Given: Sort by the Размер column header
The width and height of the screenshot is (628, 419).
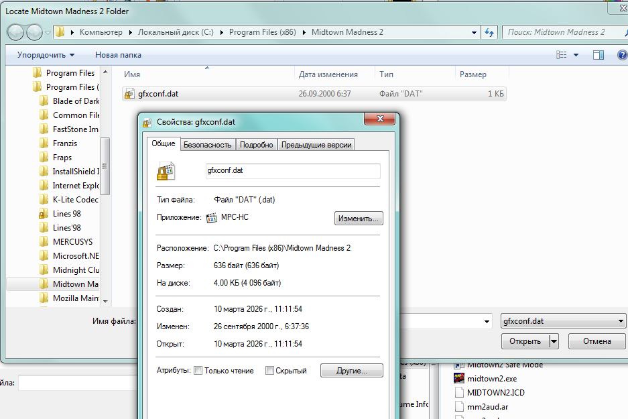Looking at the screenshot, I should (x=482, y=74).
